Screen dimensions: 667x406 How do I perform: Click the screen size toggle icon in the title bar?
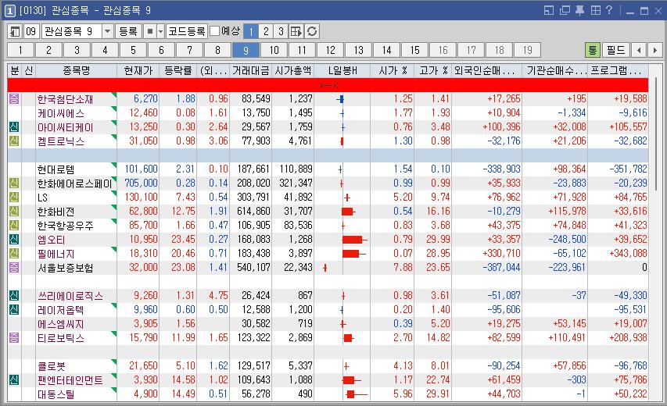549,10
